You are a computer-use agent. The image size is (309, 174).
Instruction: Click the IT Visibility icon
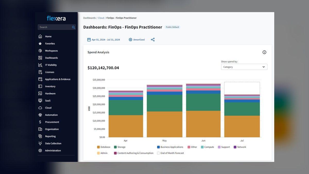point(40,65)
